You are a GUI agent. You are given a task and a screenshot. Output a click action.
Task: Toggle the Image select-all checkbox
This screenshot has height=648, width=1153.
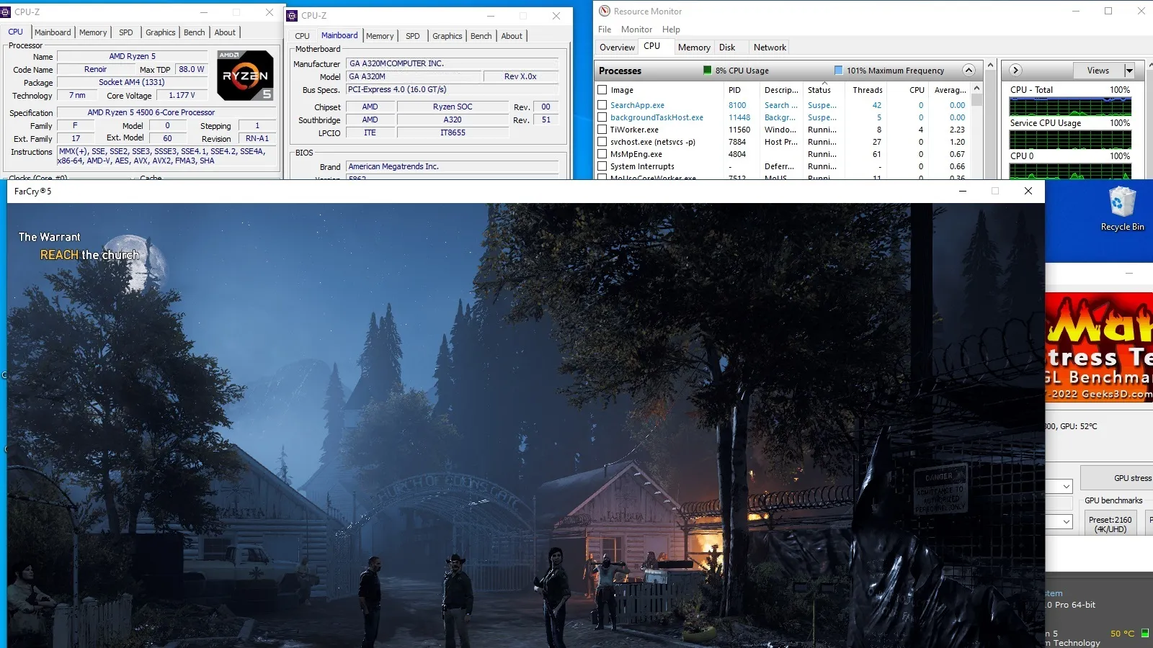(602, 90)
